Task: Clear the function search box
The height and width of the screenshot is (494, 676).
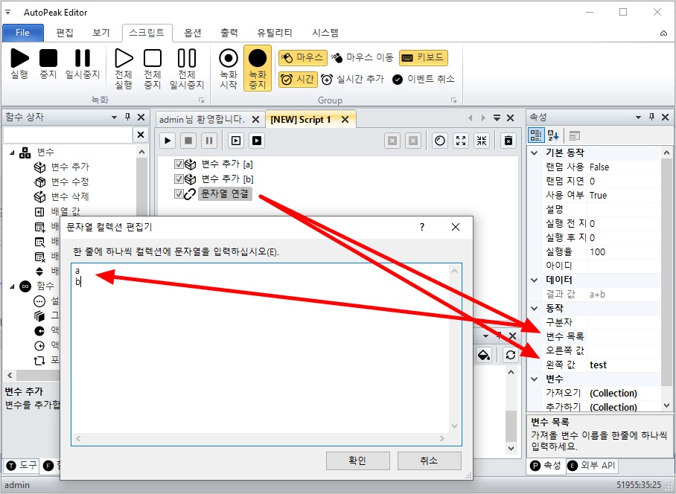Action: (x=141, y=135)
